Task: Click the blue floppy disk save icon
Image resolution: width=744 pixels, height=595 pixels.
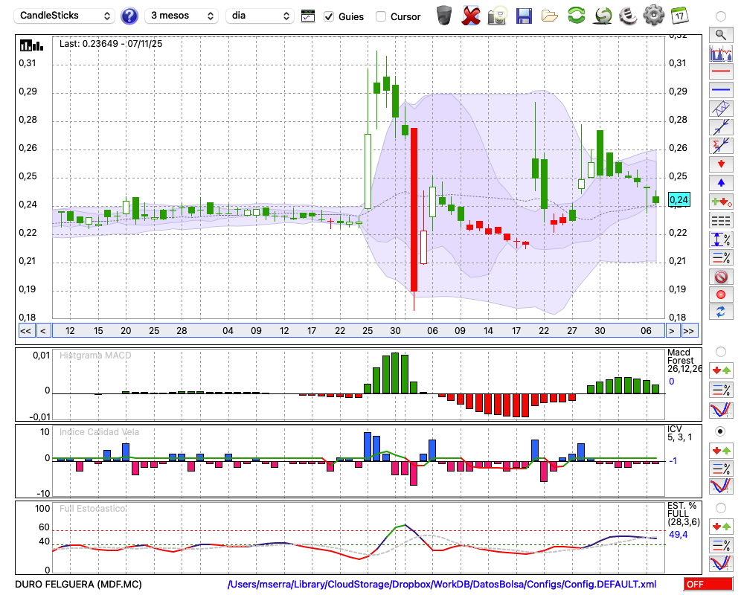Action: pyautogui.click(x=524, y=16)
